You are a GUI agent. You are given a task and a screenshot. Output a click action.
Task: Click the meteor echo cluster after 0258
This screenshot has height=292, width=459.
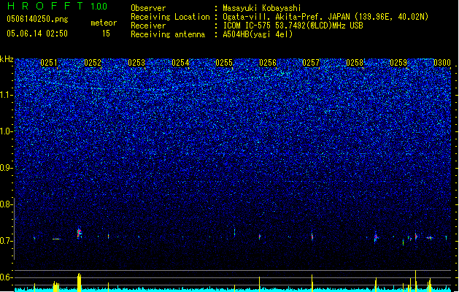click(376, 237)
